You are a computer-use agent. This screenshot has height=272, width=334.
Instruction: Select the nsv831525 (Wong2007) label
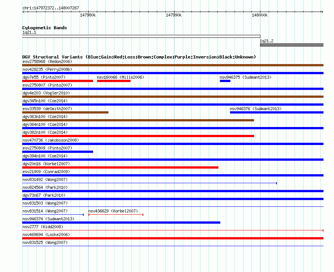coord(45,242)
